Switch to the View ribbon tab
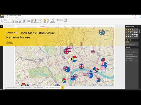Image resolution: width=141 pixels, height=105 pixels. (x=12, y=17)
